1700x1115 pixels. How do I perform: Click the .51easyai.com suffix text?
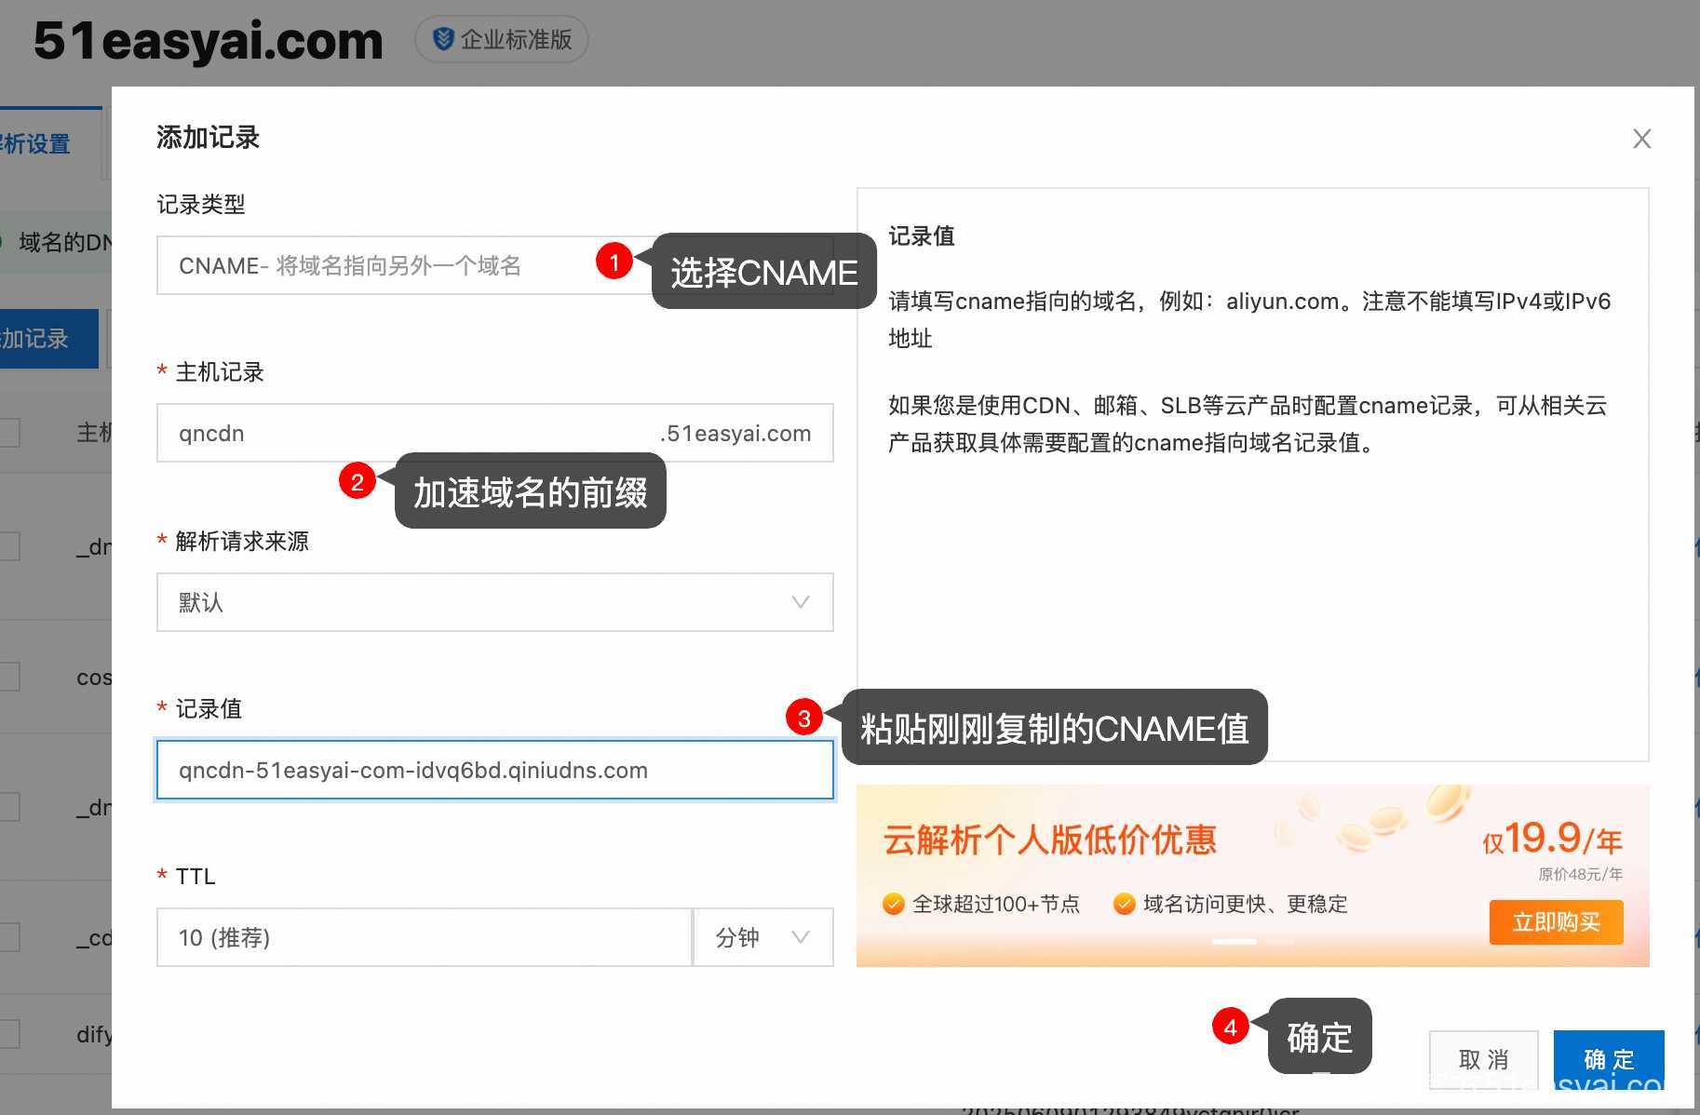tap(735, 434)
